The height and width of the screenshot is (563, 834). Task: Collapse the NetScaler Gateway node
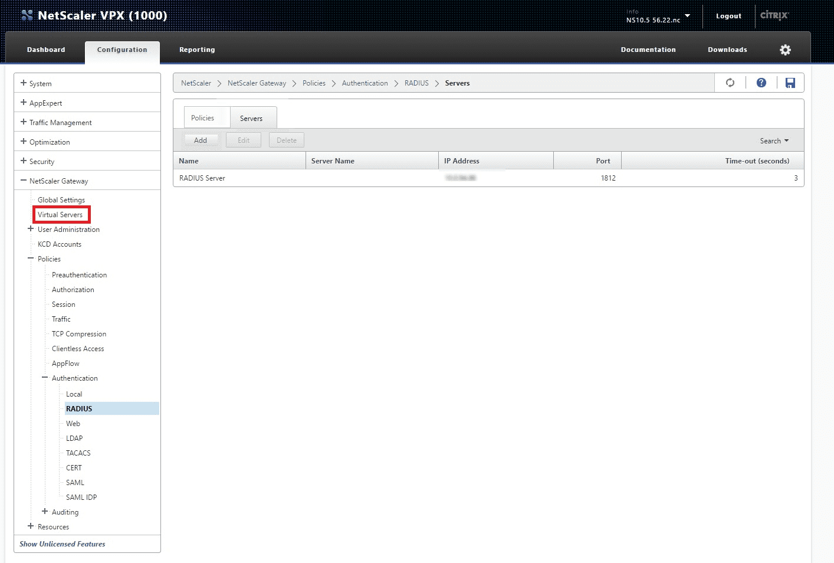pos(24,181)
